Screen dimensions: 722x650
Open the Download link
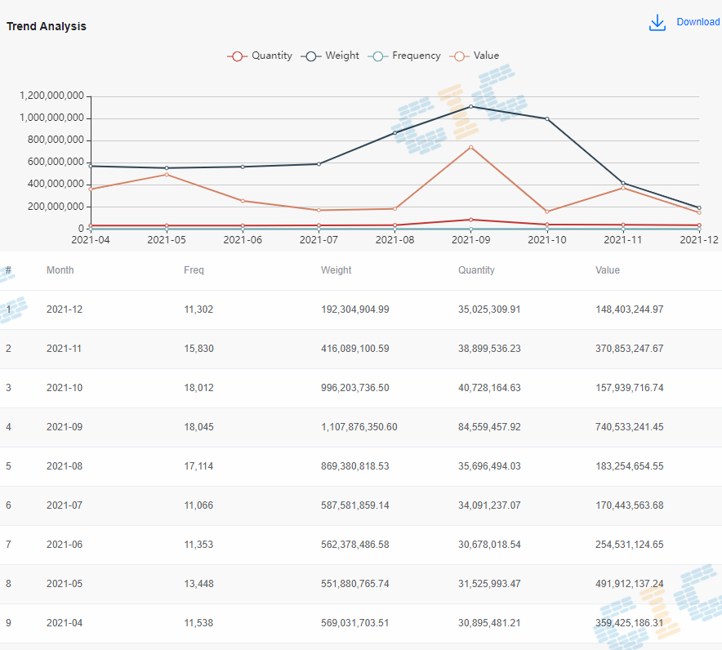coord(698,22)
